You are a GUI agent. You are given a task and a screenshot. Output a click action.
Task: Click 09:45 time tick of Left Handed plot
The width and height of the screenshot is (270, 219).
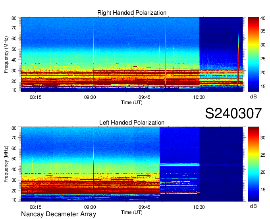pyautogui.click(x=144, y=207)
